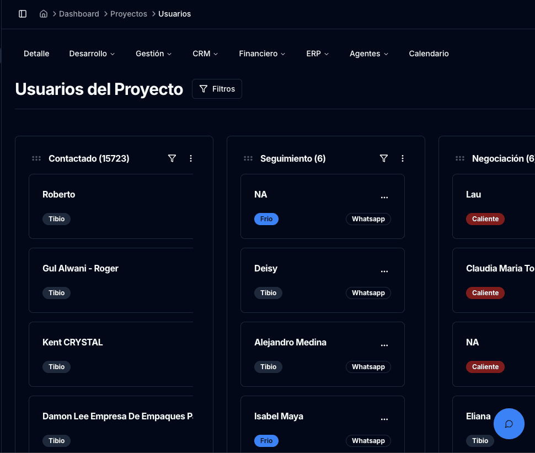
Task: Open the ellipsis menu on Deisy's card
Action: point(384,270)
